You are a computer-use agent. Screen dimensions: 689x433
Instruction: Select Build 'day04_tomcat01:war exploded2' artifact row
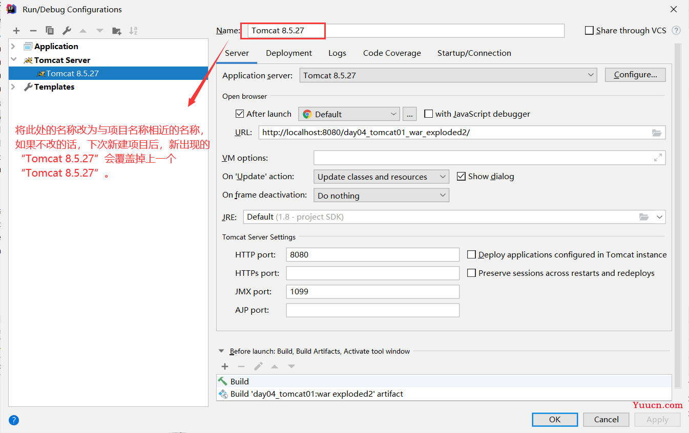[x=444, y=394]
